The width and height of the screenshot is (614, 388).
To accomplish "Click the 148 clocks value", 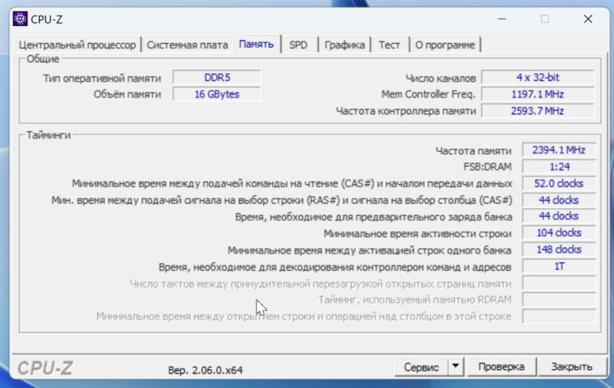I will click(x=559, y=249).
